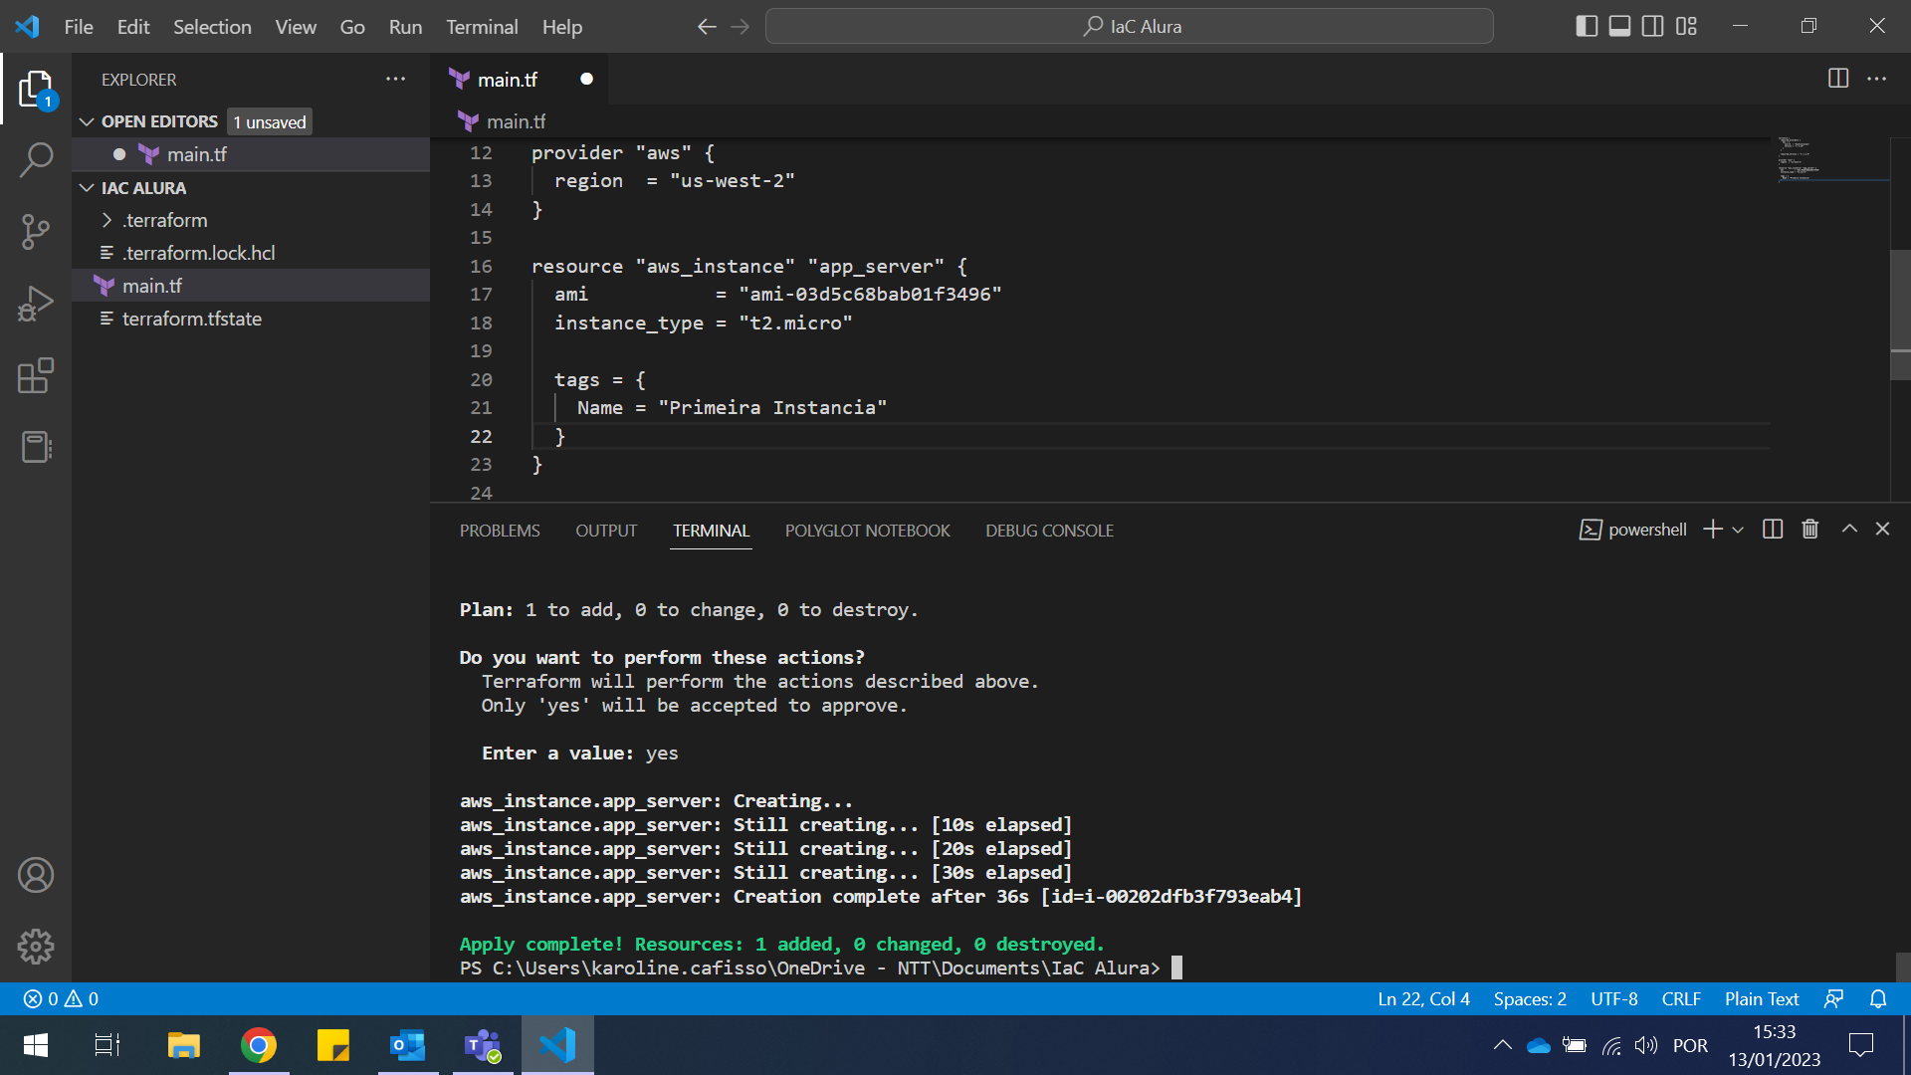
Task: Select language mode Plain Text
Action: click(1762, 998)
